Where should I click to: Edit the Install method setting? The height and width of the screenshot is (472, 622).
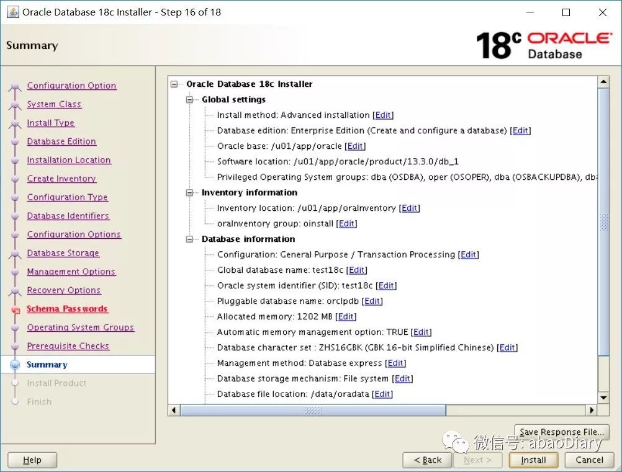point(383,115)
